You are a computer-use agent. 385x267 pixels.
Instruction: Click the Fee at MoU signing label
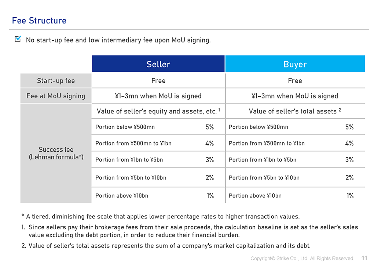click(x=56, y=96)
